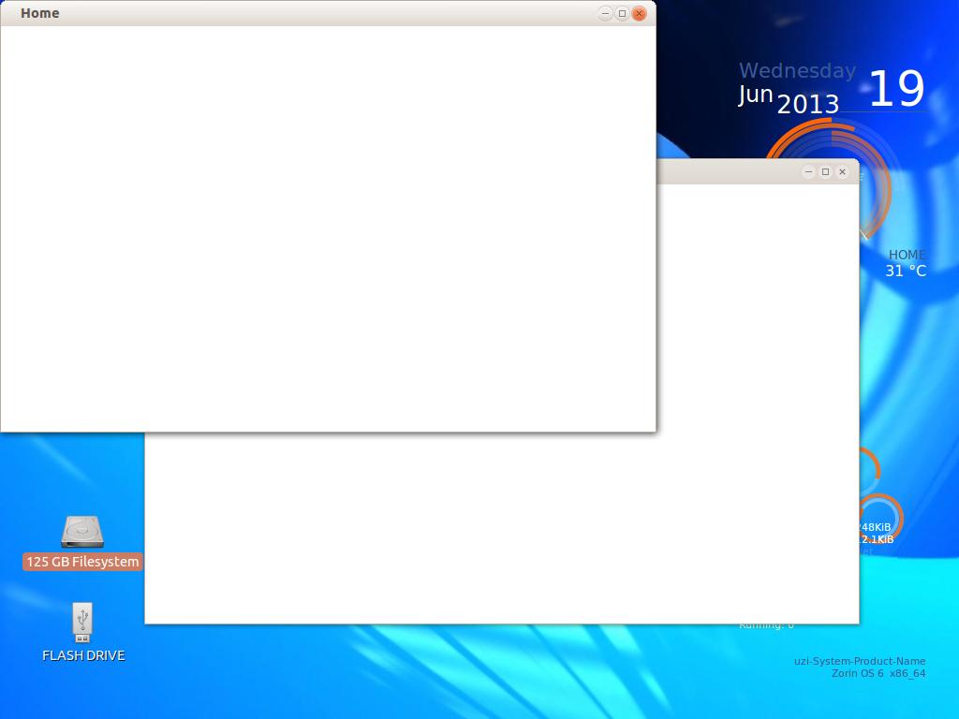The image size is (959, 719).
Task: Maximize the Home window
Action: [x=622, y=13]
